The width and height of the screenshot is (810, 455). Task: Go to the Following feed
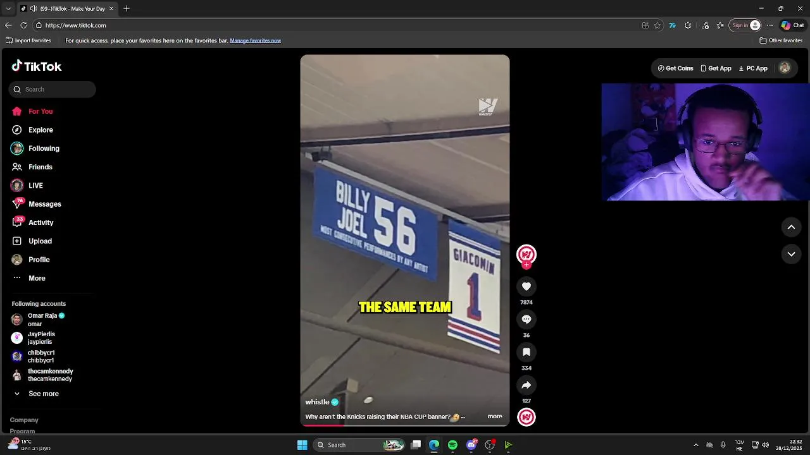pos(35,149)
